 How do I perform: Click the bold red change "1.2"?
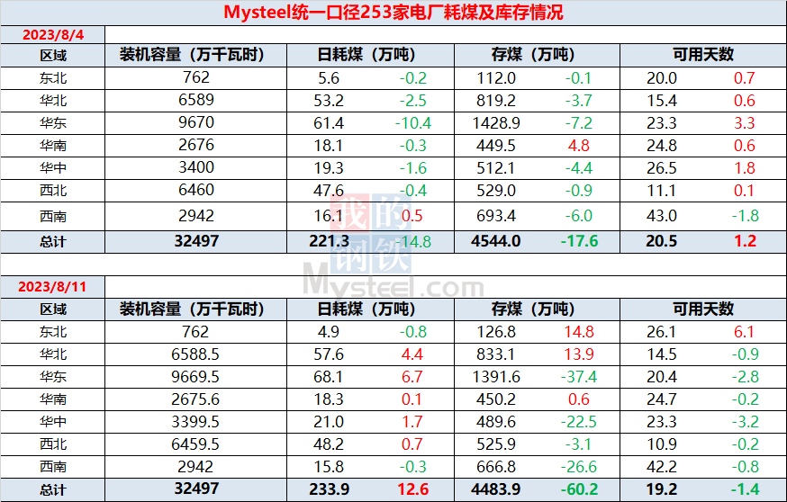745,241
